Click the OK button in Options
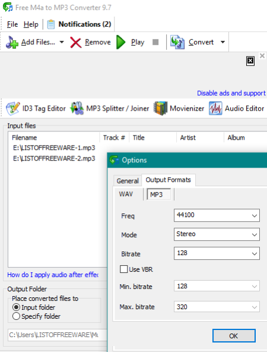Image resolution: width=267 pixels, height=352 pixels. pyautogui.click(x=234, y=336)
